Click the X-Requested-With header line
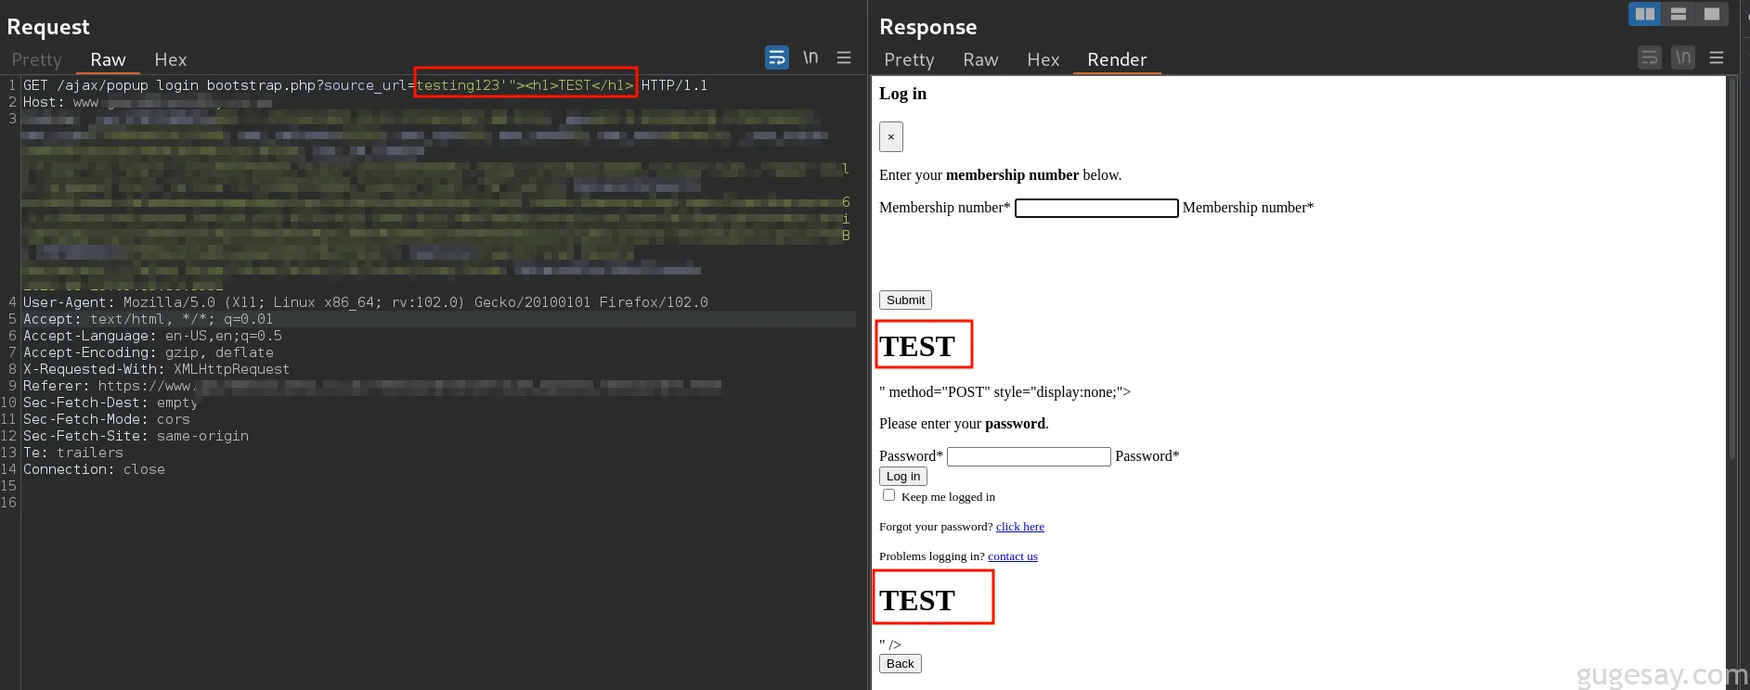Screen dimensions: 1750x690 156,369
